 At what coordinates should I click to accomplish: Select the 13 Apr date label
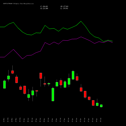(52, 120)
